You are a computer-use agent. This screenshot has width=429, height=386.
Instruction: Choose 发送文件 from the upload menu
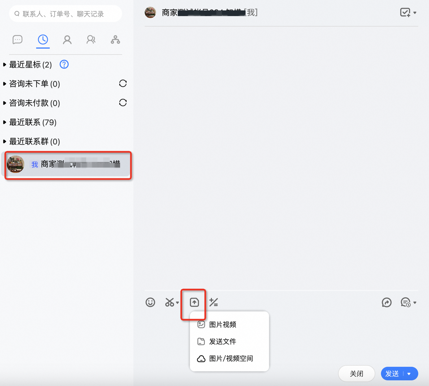click(229, 341)
